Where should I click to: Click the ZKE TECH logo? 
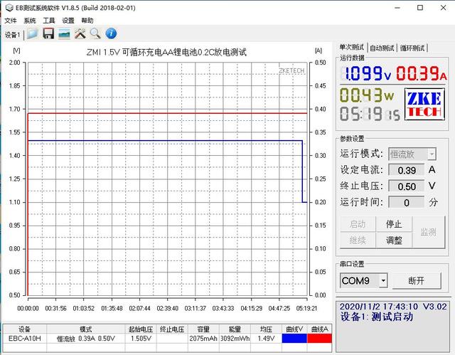[x=425, y=104]
